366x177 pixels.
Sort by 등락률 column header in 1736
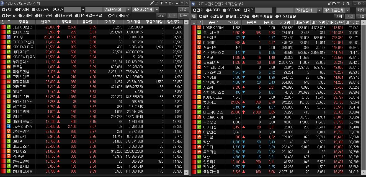coord(87,22)
